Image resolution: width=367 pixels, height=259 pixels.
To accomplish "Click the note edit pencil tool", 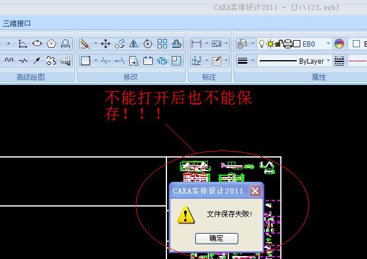I will pos(217,61).
